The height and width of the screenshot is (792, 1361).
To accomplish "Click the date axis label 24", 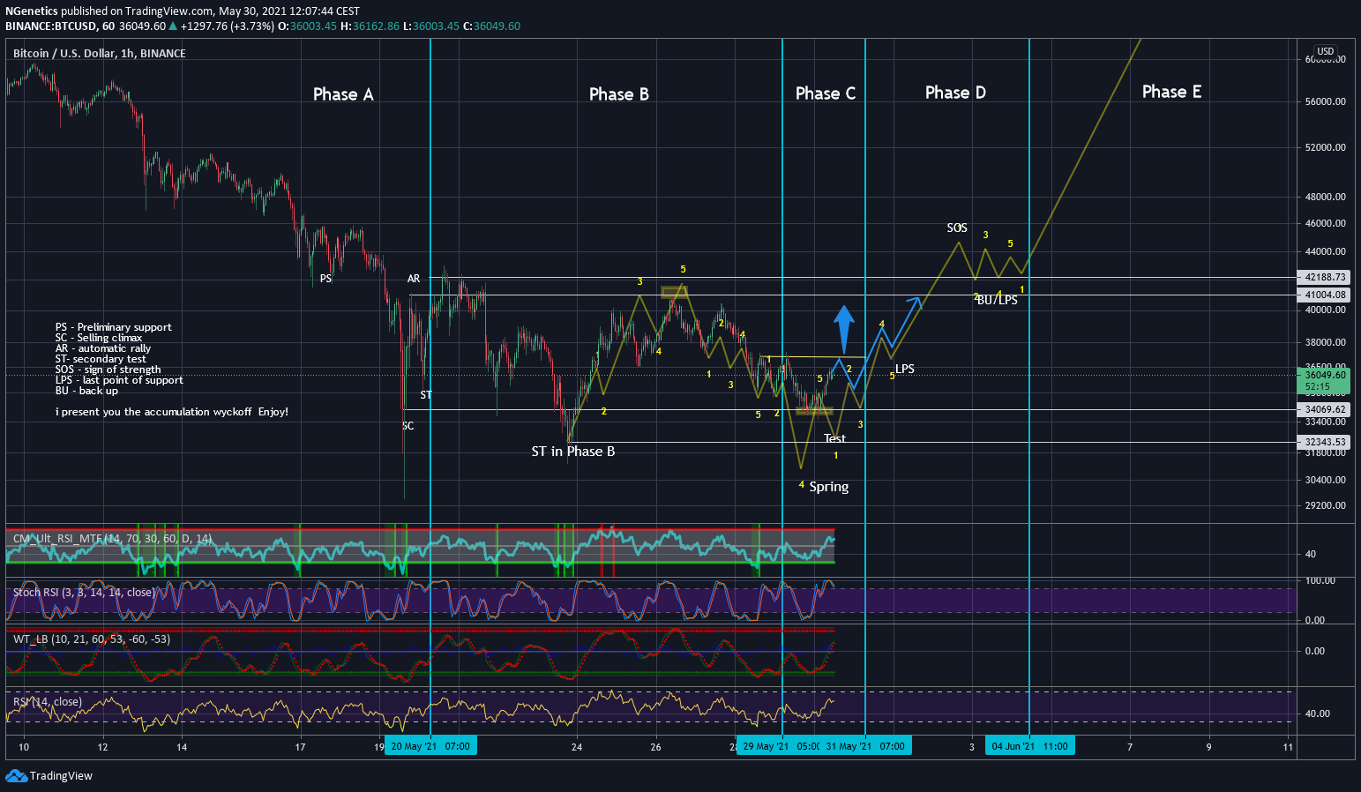I will [577, 747].
